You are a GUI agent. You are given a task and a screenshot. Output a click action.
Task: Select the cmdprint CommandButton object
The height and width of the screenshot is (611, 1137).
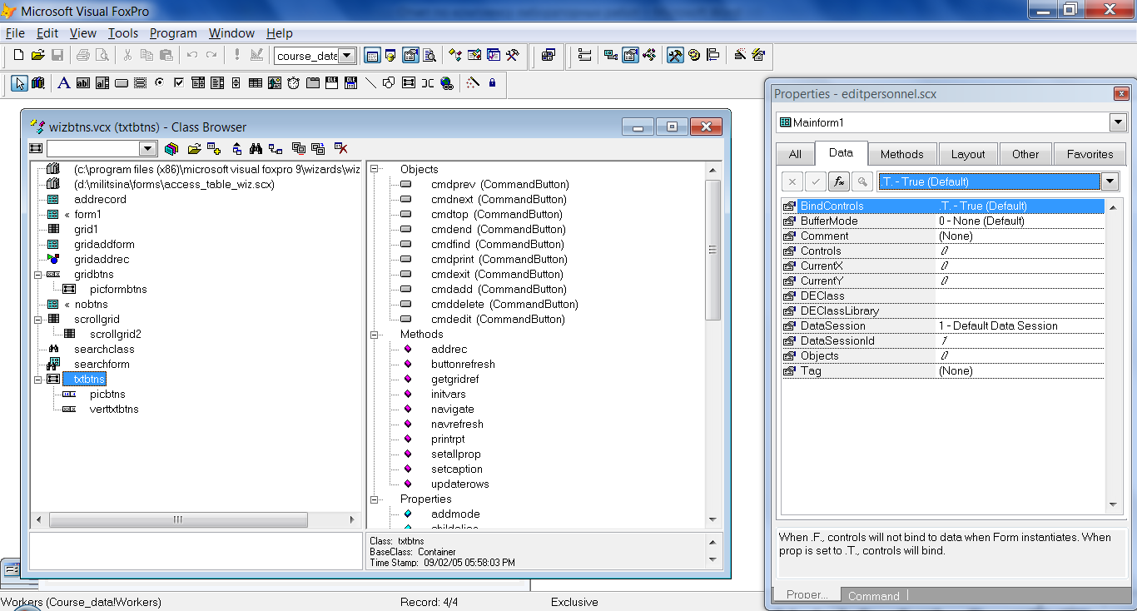[x=499, y=259]
